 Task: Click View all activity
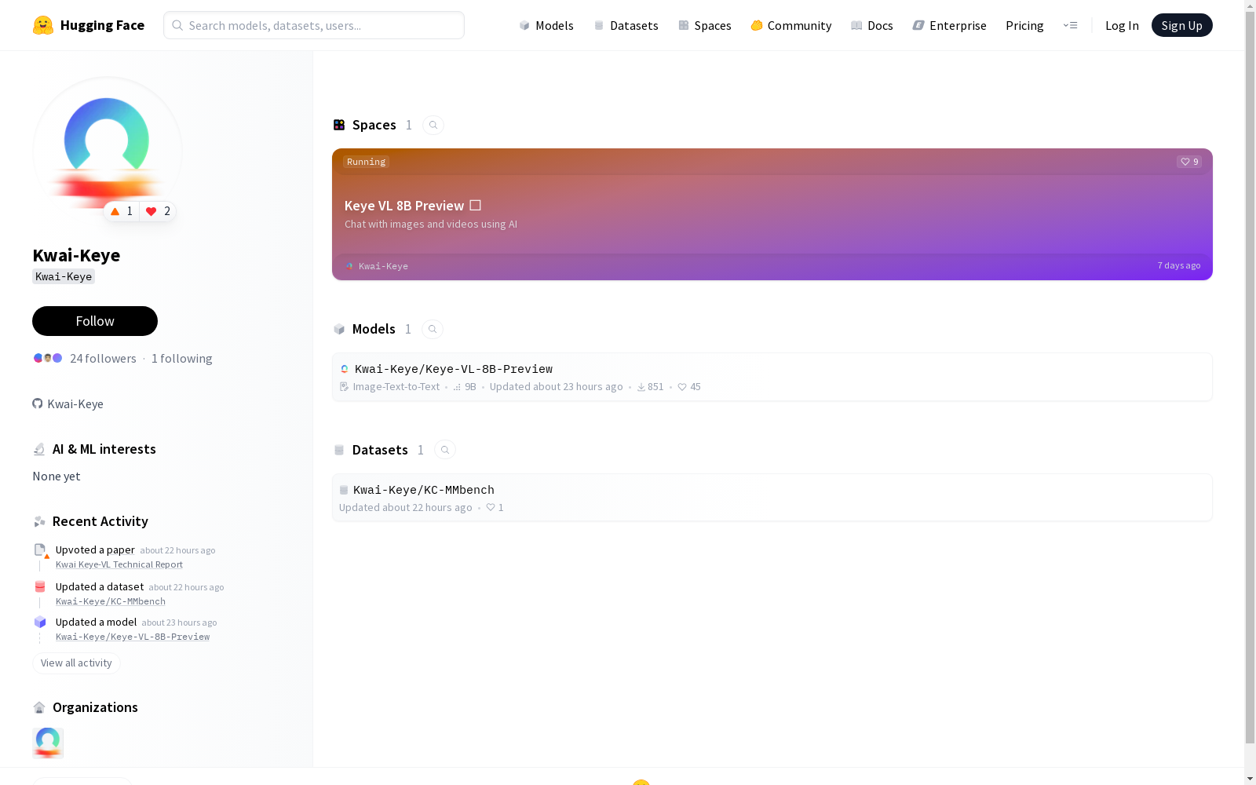coord(76,663)
